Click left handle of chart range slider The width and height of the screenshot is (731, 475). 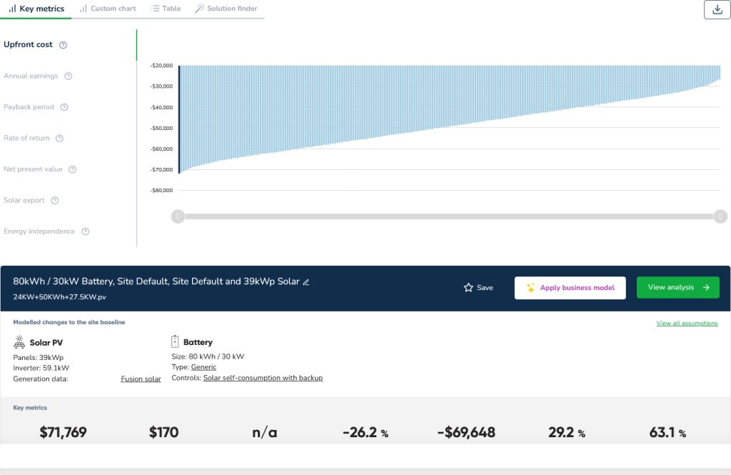tap(178, 216)
